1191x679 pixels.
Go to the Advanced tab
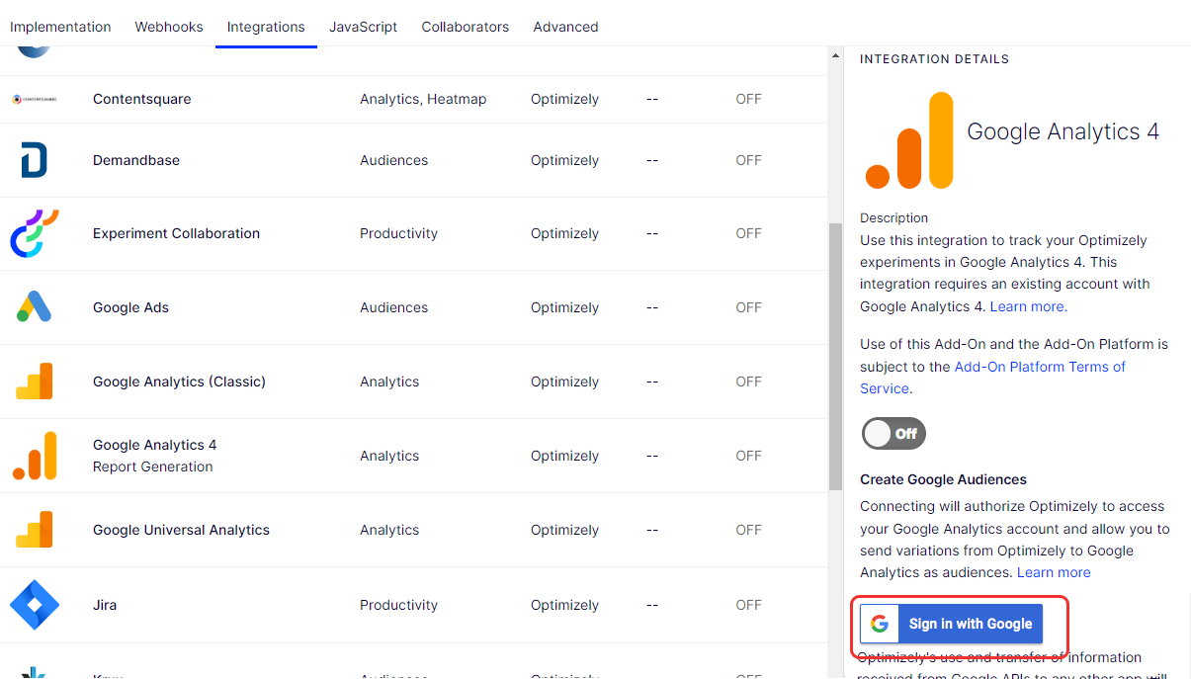[x=565, y=27]
